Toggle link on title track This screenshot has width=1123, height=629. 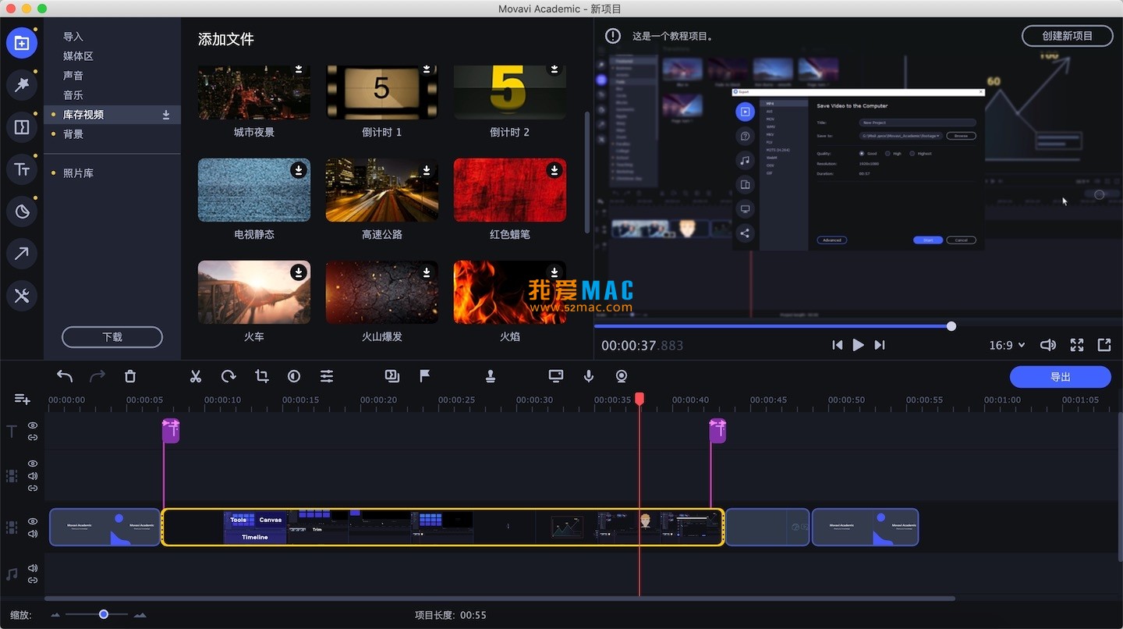(x=33, y=438)
